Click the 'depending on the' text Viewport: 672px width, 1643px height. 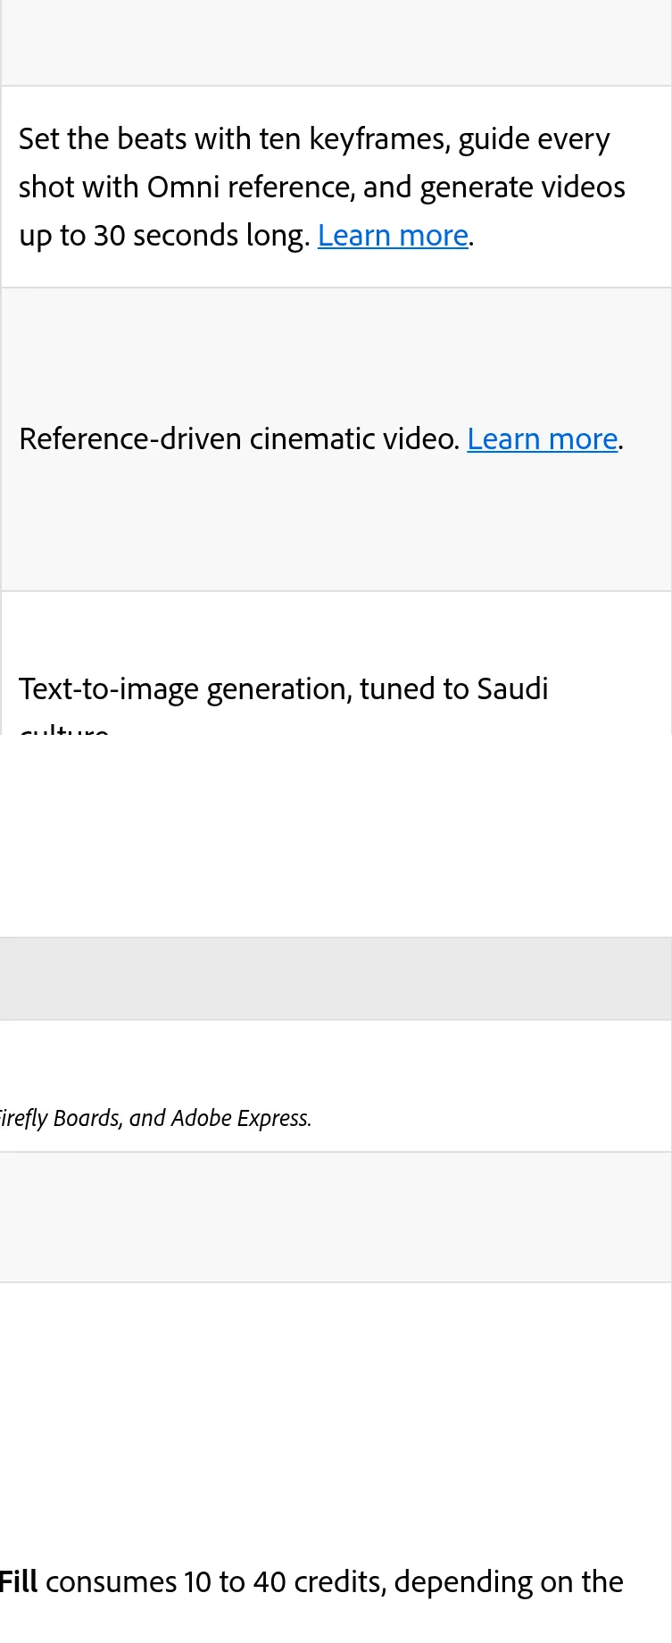tap(509, 1581)
